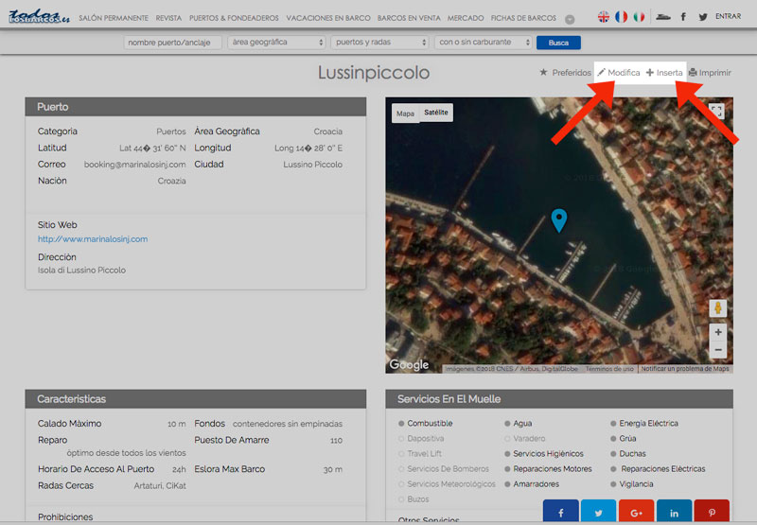The image size is (757, 525).
Task: Open área geográfica dropdown
Action: coord(276,43)
